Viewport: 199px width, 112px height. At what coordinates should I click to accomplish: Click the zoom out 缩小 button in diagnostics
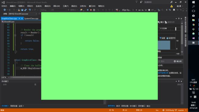(161, 22)
